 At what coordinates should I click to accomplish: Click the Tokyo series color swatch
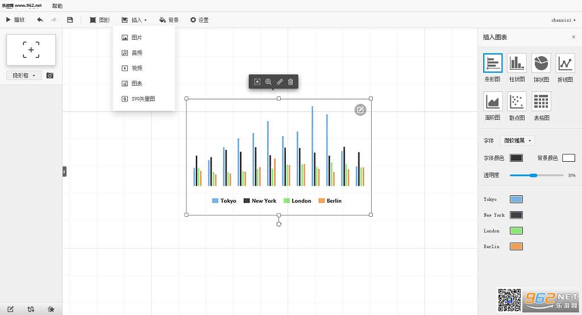pos(516,199)
